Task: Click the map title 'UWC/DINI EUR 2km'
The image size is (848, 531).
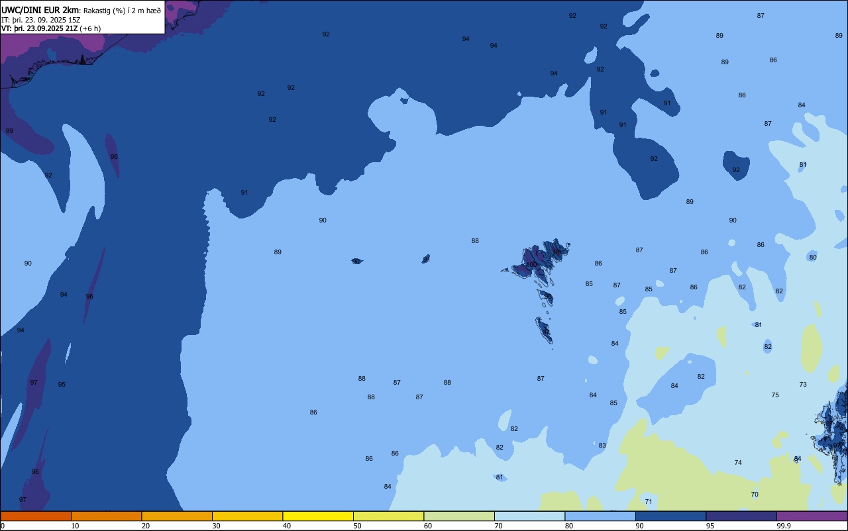Action: (x=40, y=10)
